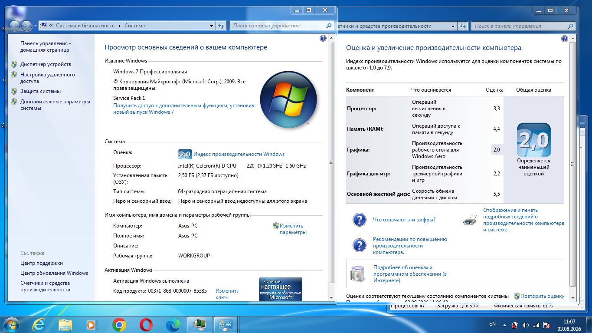Screen dimensions: 592x333
Task: Open the Action Center flag tray icon
Action: click(x=547, y=325)
